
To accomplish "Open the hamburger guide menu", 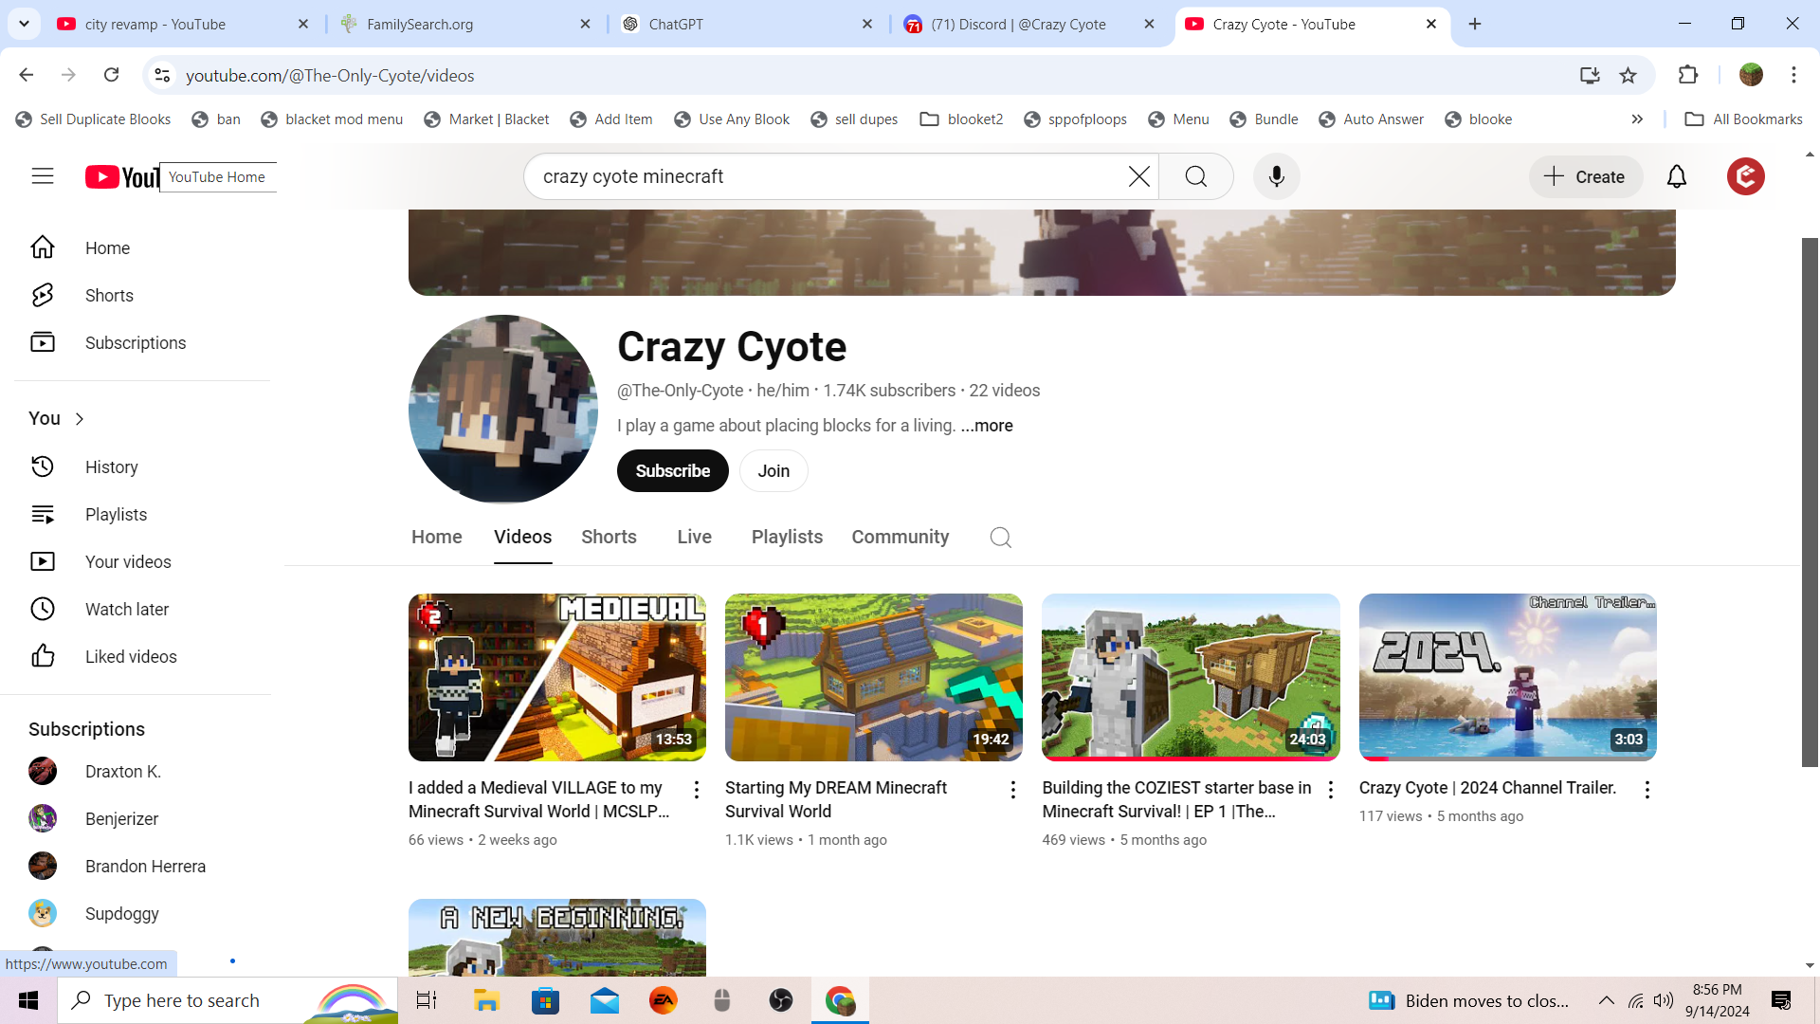I will coord(43,176).
